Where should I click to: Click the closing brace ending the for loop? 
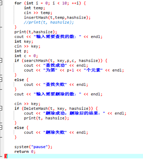click(16, 27)
